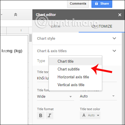Toggle Italic title format
The image size is (125, 125).
pos(49,115)
